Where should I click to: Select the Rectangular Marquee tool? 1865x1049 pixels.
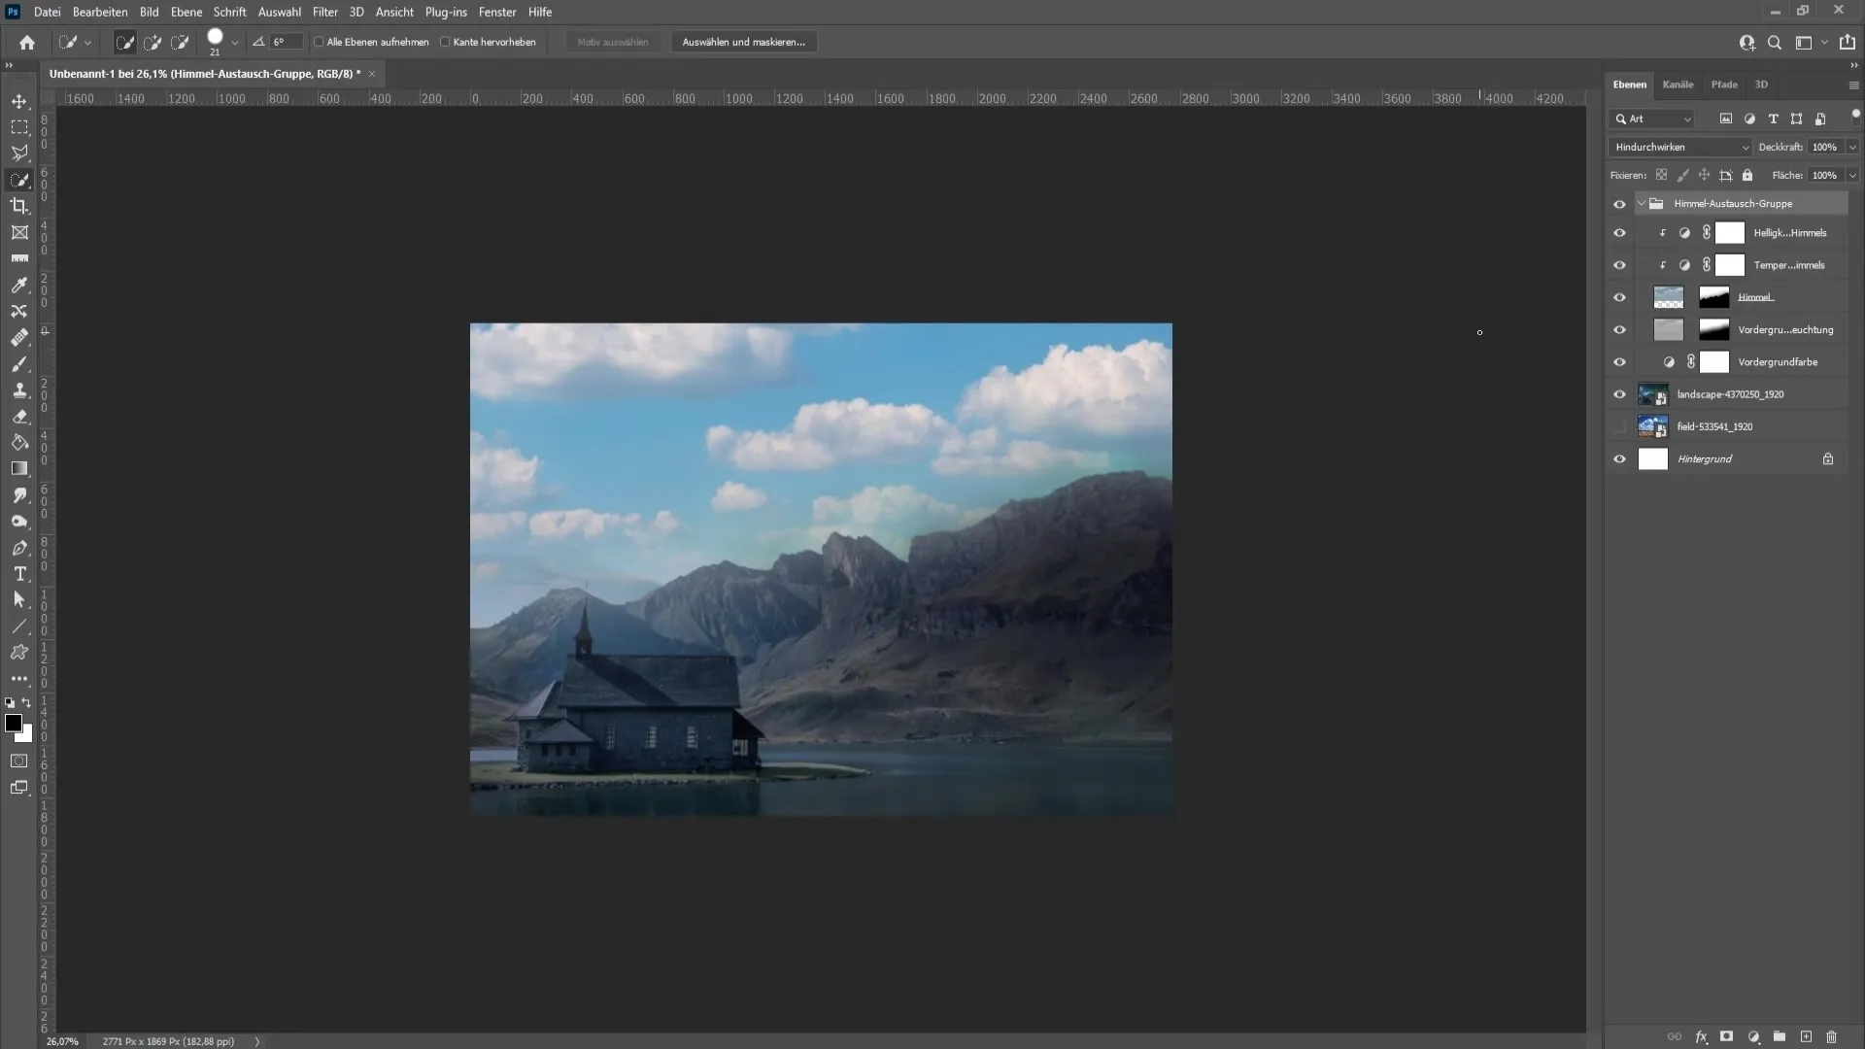(x=19, y=127)
